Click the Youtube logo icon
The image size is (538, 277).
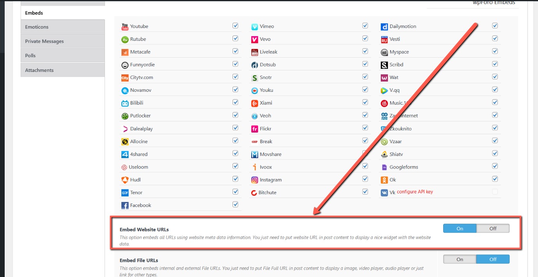pos(125,26)
